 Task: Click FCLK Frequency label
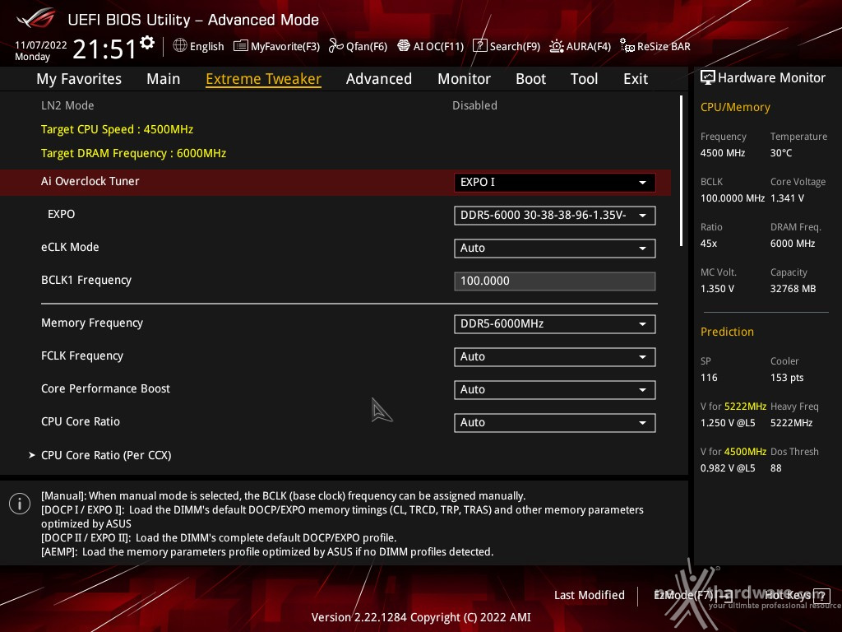click(82, 355)
